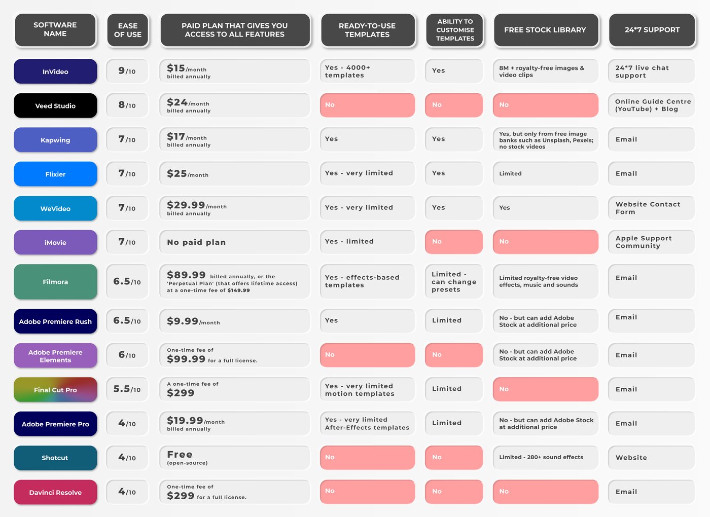Select the Flixier software button
Image resolution: width=710 pixels, height=517 pixels.
55,174
